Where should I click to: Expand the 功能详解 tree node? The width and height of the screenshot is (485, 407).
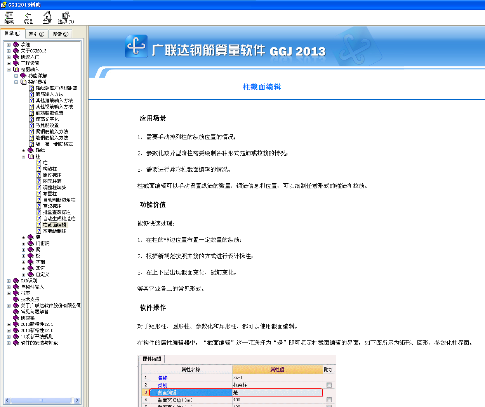click(x=16, y=76)
